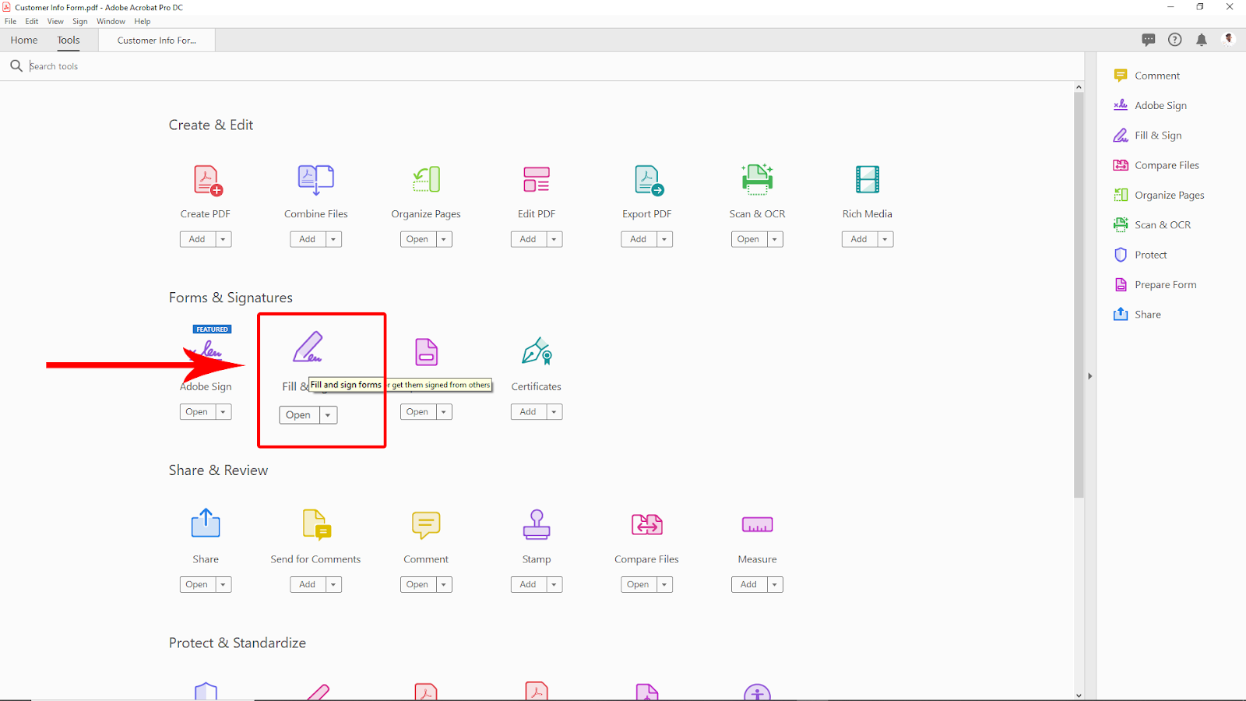This screenshot has height=701, width=1246.
Task: Open the File menu
Action: pos(10,22)
